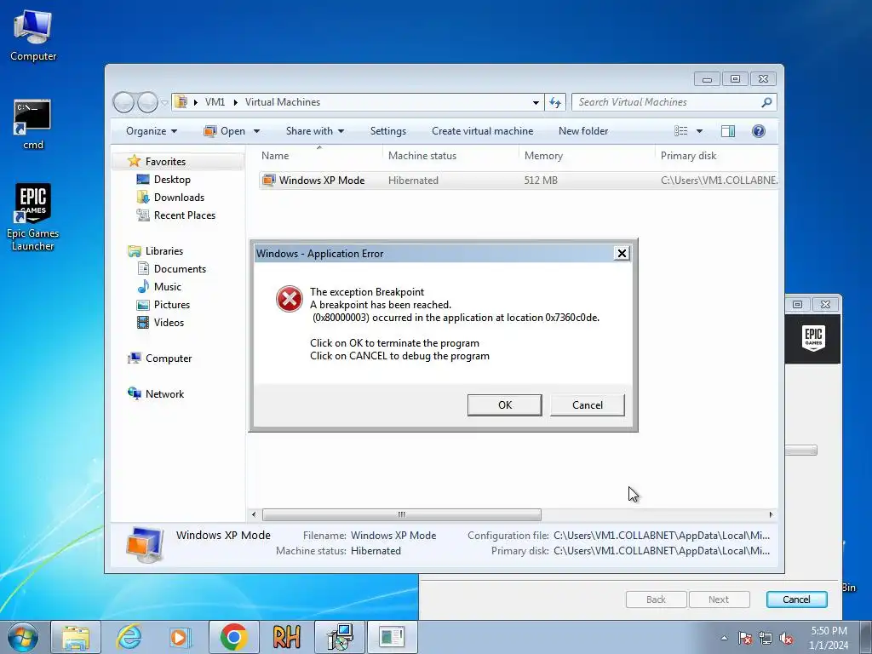Screen dimensions: 872x654
Task: Expand breadcrumb arrow after VM1
Action: coord(235,102)
